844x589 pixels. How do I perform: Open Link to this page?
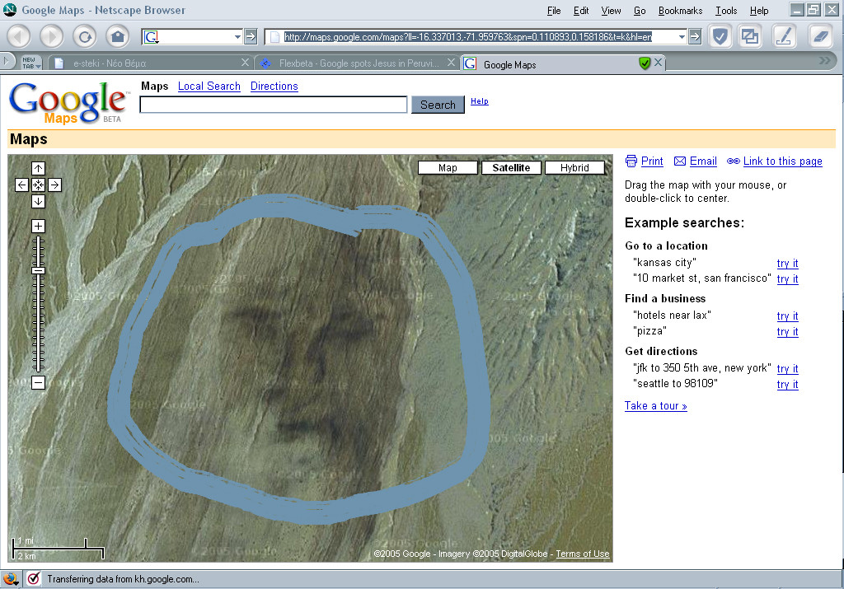tap(783, 161)
